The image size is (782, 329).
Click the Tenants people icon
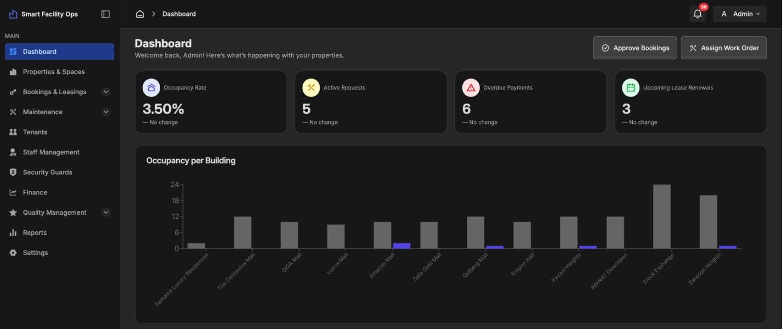point(13,132)
